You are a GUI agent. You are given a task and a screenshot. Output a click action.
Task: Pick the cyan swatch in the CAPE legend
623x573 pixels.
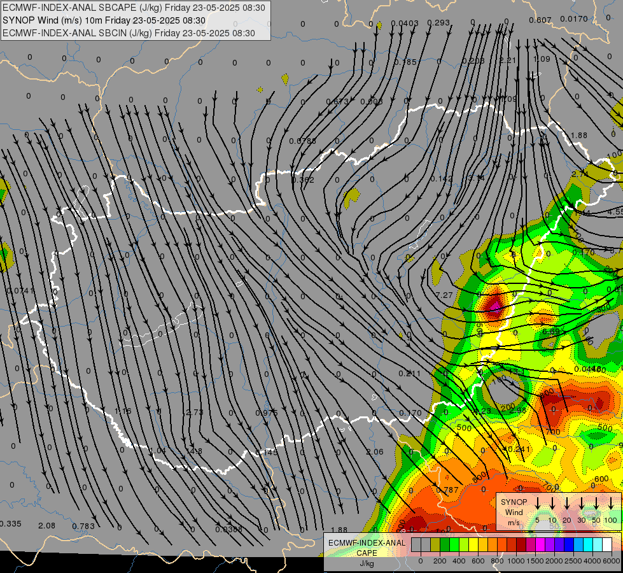587,544
